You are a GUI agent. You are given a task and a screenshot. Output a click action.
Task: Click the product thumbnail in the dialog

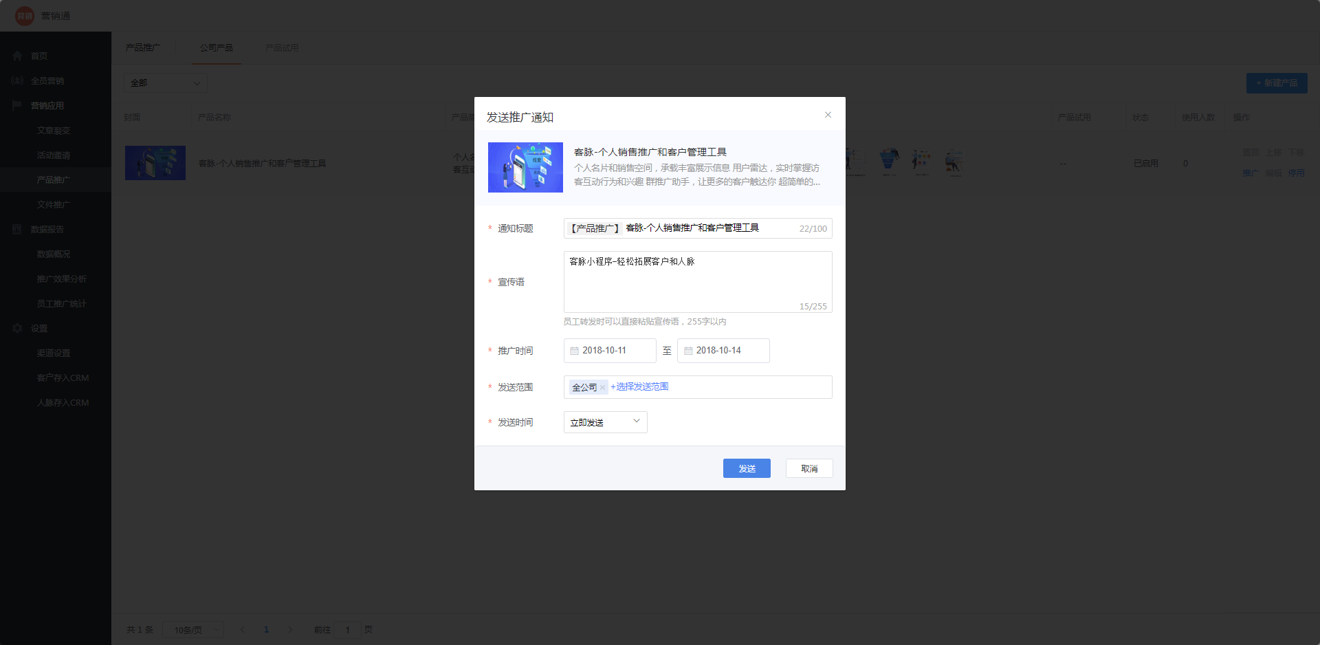tap(525, 167)
